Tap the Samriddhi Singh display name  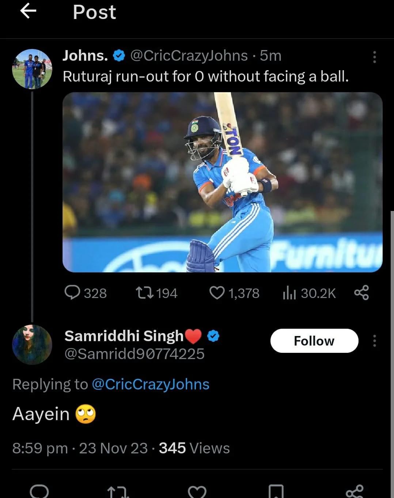pos(124,336)
